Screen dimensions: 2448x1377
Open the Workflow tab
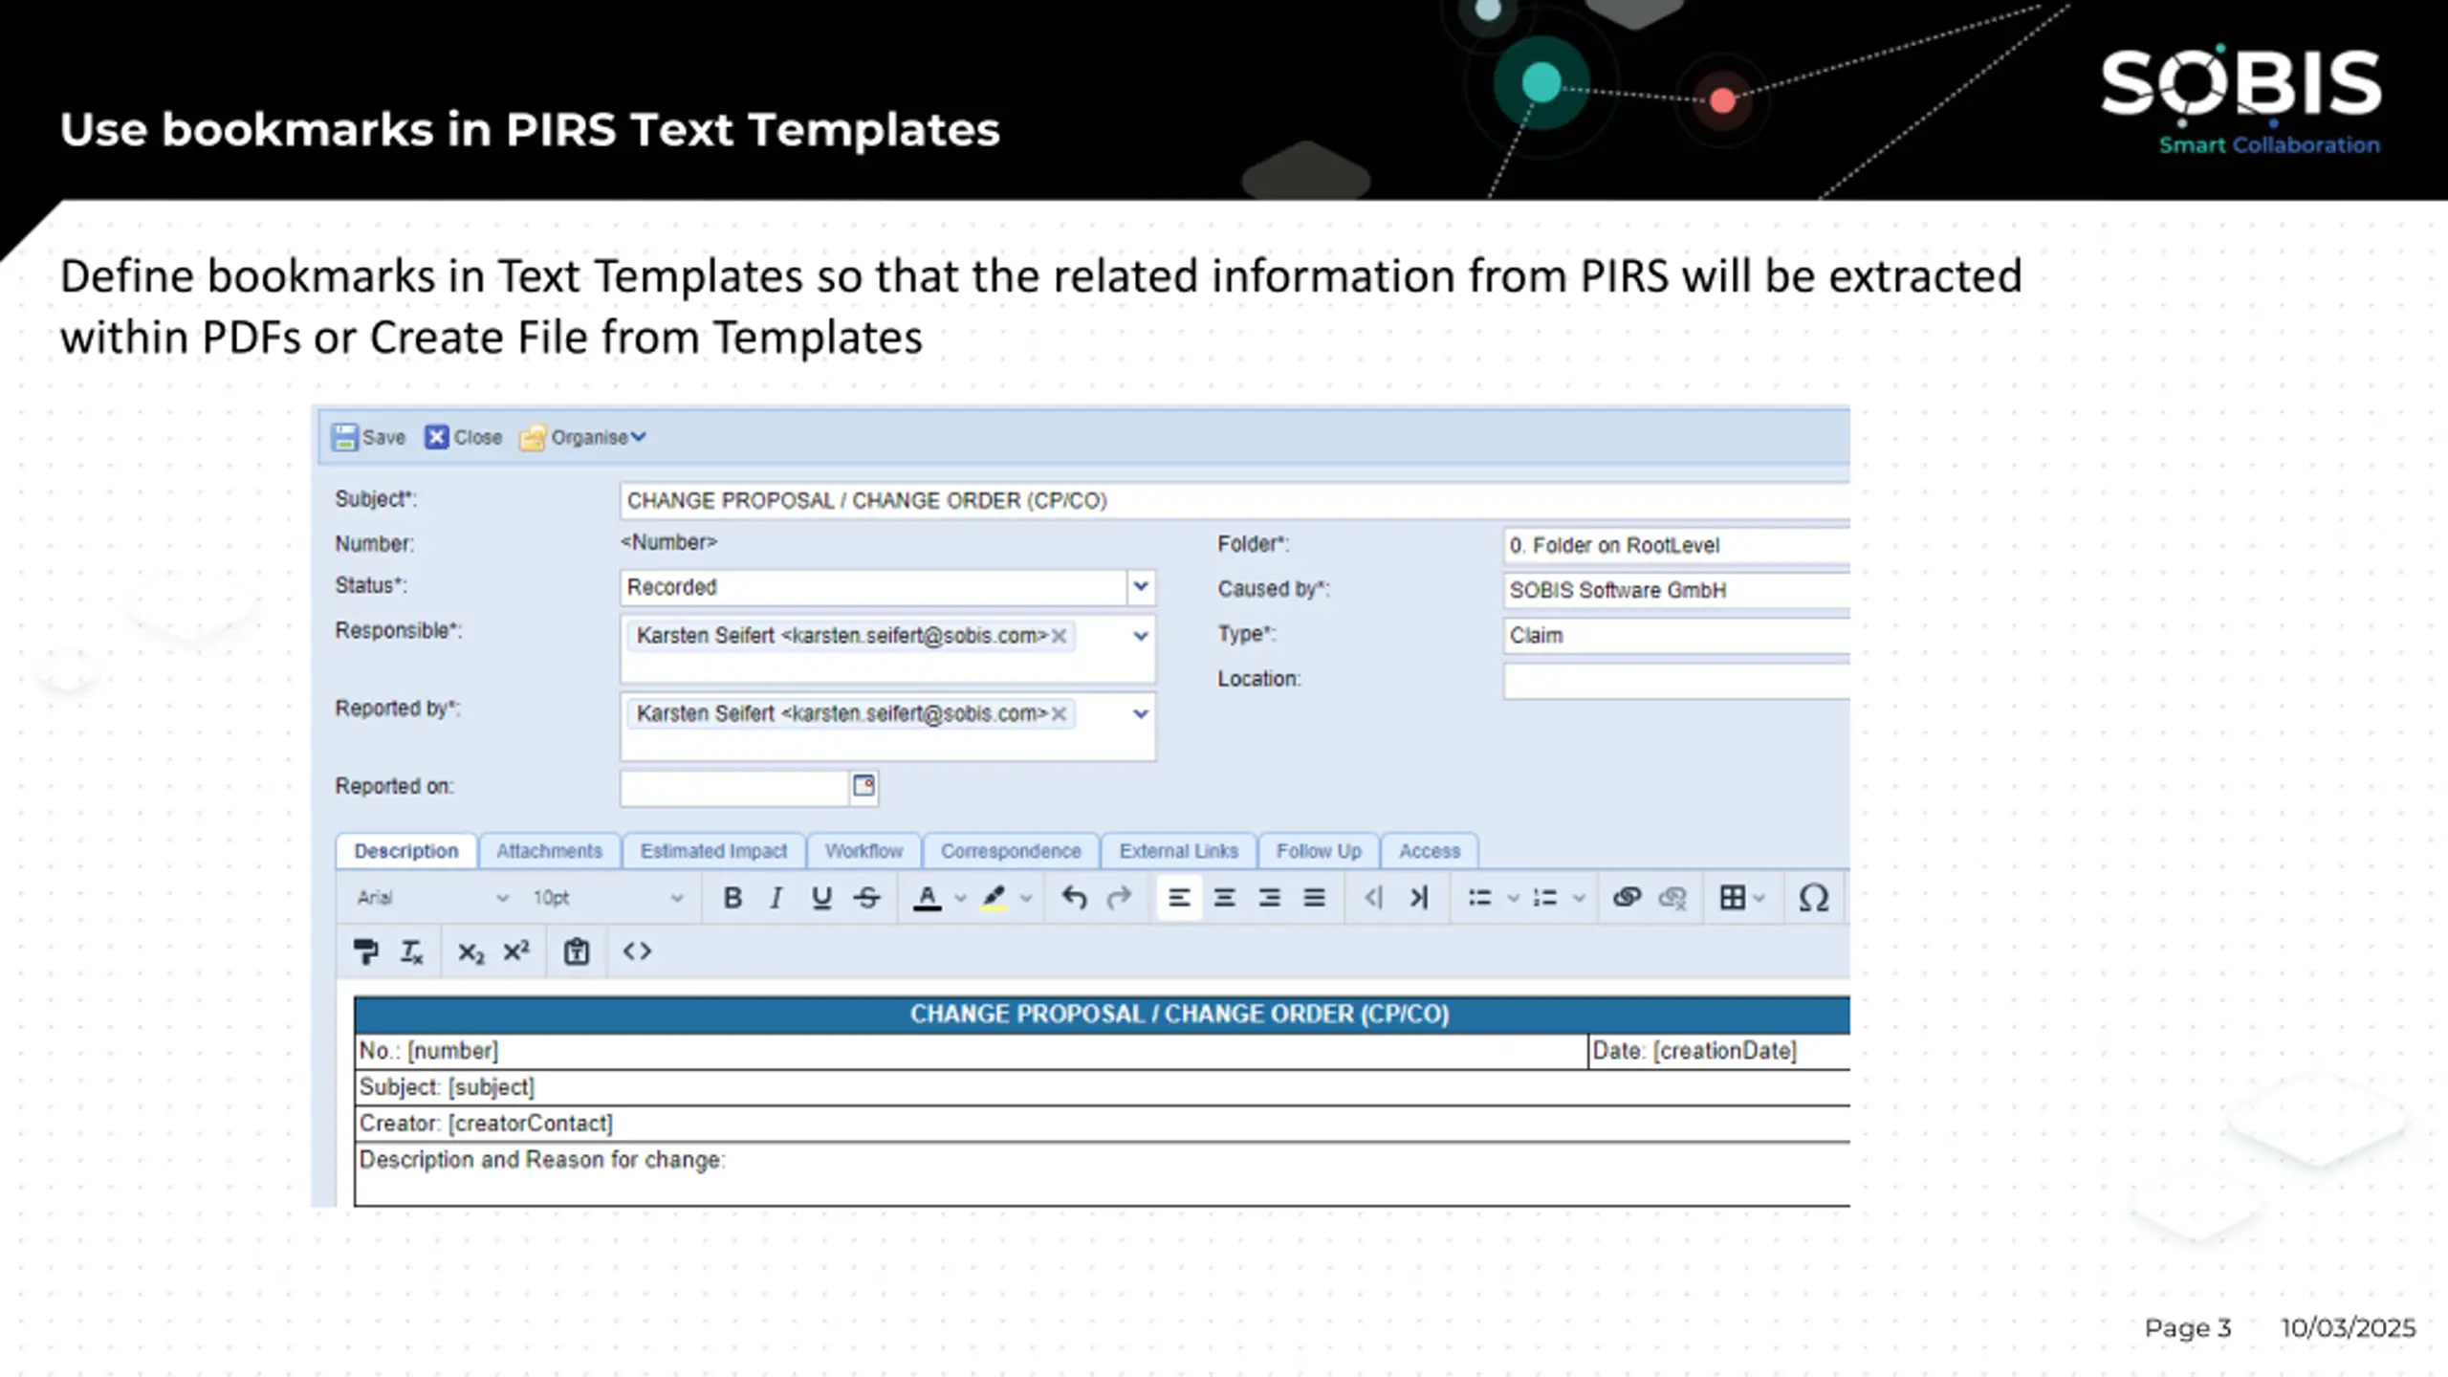pyautogui.click(x=863, y=850)
